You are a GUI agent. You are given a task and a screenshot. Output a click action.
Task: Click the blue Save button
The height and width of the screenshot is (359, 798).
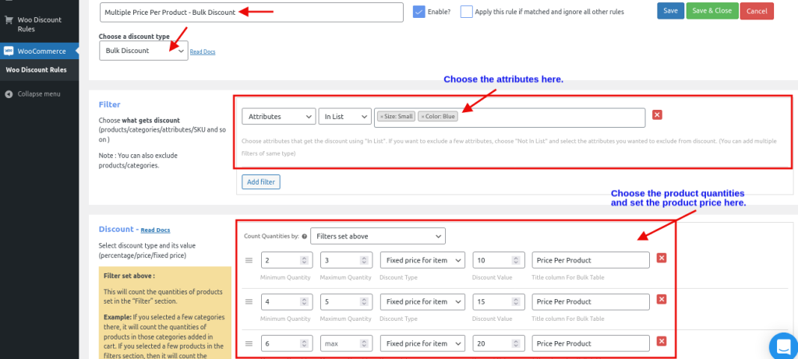670,11
